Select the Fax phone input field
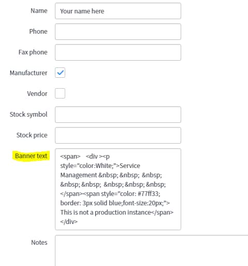 118,52
